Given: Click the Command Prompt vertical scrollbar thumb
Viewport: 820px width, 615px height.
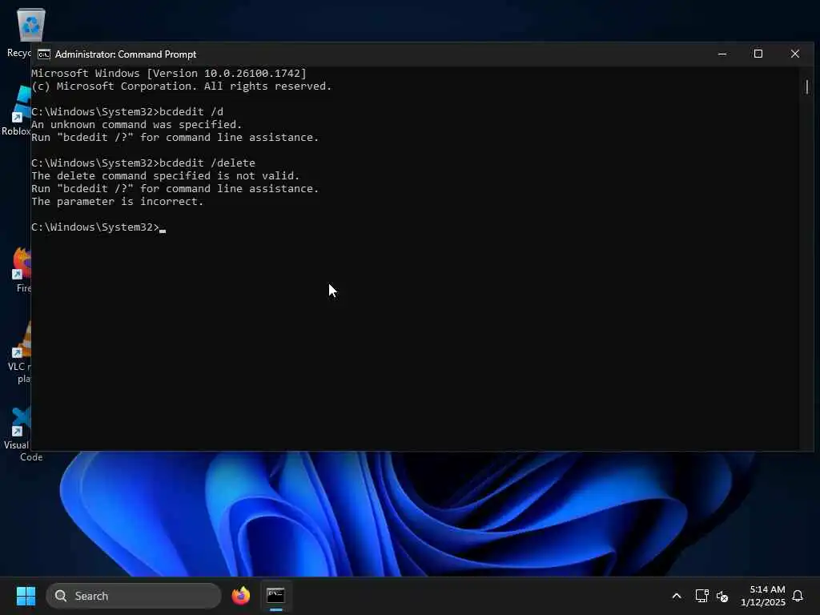Looking at the screenshot, I should tap(807, 86).
